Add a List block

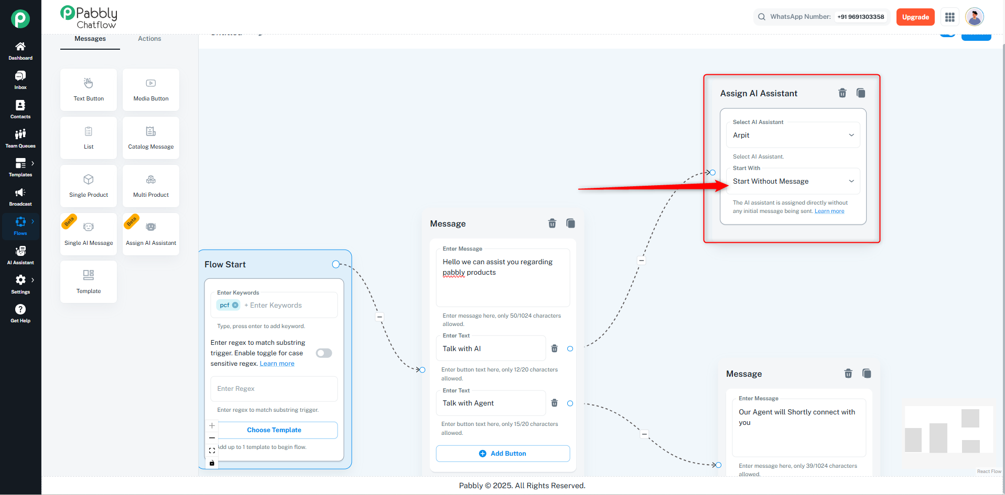coord(89,138)
